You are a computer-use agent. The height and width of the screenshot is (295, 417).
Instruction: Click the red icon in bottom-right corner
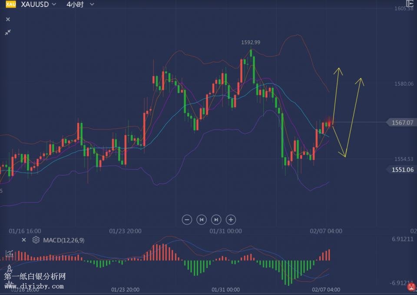(x=411, y=287)
